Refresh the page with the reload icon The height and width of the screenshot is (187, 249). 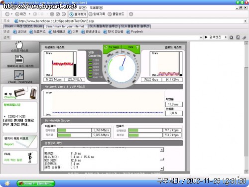click(x=58, y=14)
